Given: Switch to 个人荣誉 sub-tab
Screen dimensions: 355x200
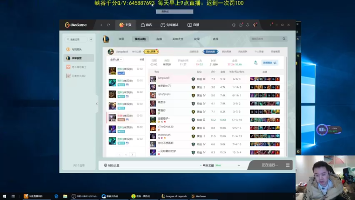Looking at the screenshot, I should [259, 52].
